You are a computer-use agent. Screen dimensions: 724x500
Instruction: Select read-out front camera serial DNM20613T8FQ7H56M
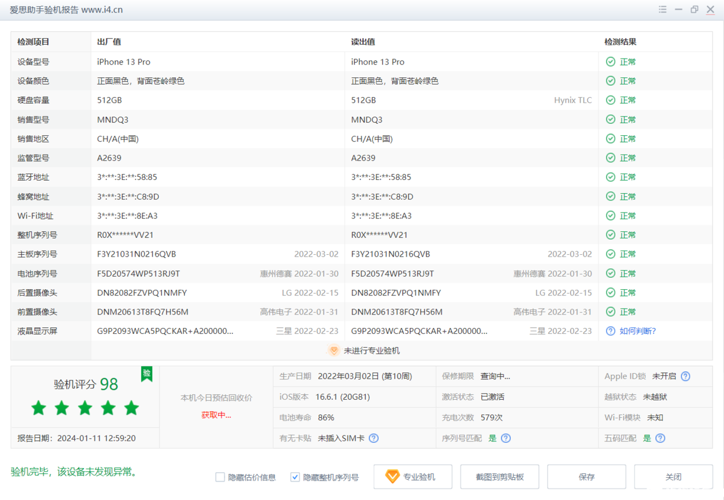point(397,312)
